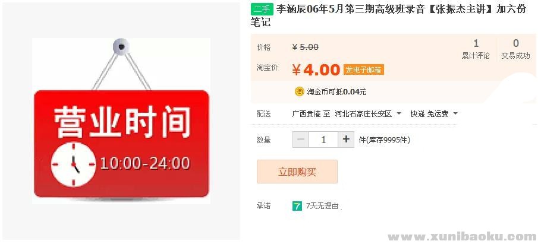Click the green 二手 tag icon

(262, 9)
